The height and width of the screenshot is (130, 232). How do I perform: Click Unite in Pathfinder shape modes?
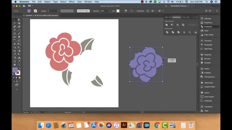tap(167, 25)
